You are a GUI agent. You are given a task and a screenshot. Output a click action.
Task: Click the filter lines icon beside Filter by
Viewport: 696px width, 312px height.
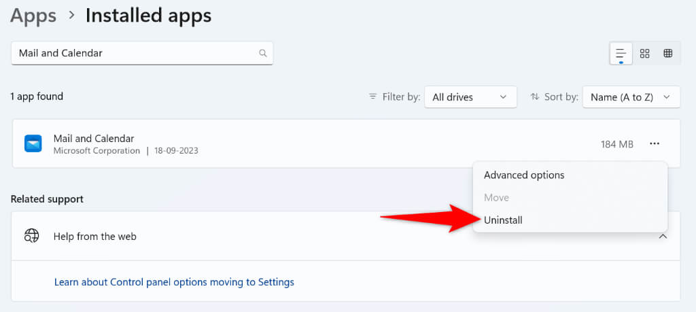click(372, 97)
